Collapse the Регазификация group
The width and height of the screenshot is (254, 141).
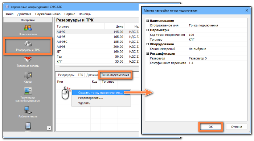click(x=147, y=54)
